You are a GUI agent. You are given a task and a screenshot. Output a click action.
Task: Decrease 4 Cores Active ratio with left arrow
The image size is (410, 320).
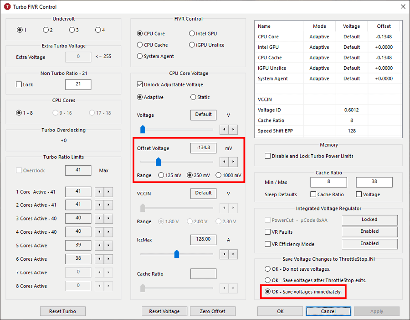pos(99,232)
